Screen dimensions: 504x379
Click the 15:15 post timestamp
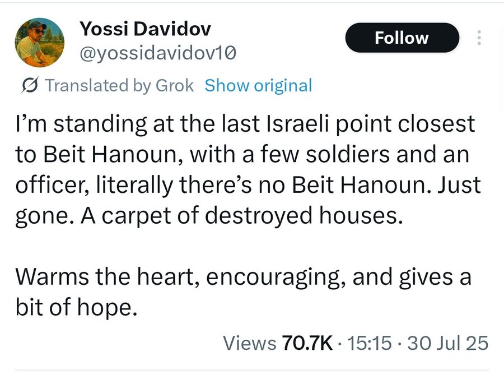click(x=370, y=343)
